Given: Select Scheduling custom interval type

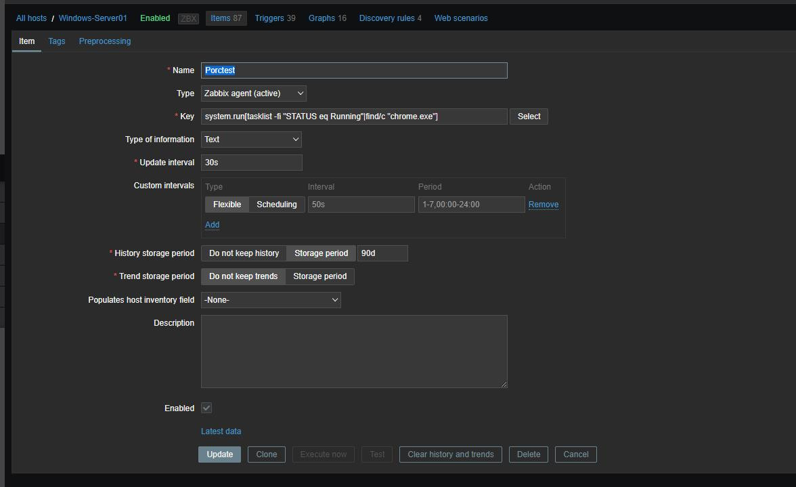Looking at the screenshot, I should 276,205.
